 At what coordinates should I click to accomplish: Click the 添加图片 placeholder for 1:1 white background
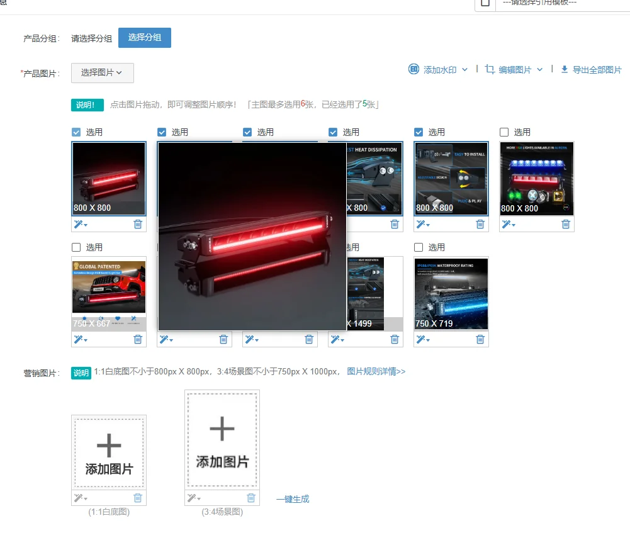pyautogui.click(x=108, y=452)
